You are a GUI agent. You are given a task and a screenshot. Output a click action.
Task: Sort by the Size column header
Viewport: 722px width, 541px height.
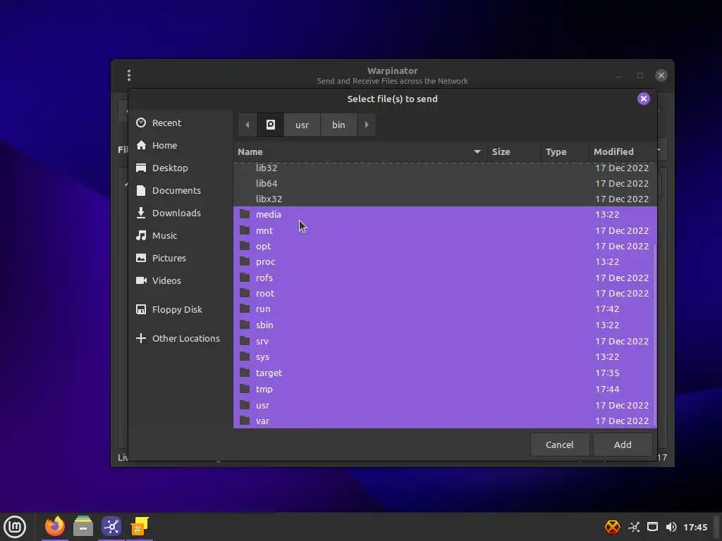tap(514, 152)
